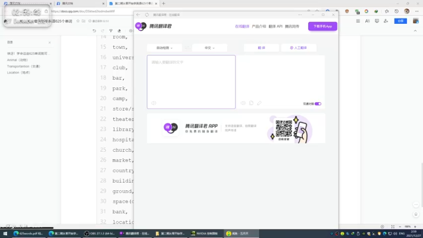Toggle the bilingual comparison switch
The image size is (423, 238).
pos(318,104)
